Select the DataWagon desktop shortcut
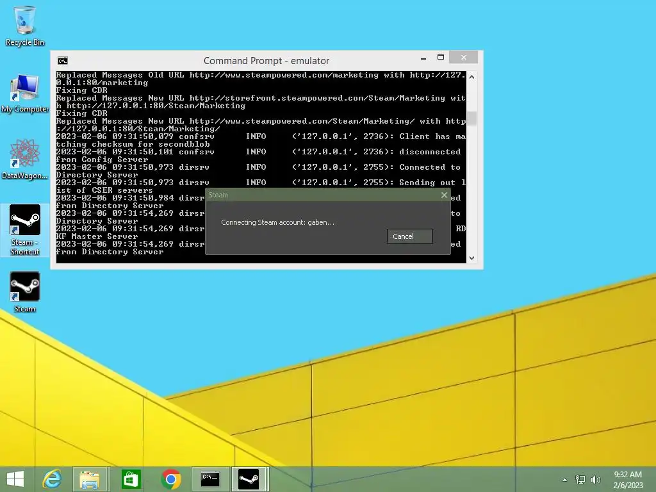The width and height of the screenshot is (656, 492). point(25,159)
